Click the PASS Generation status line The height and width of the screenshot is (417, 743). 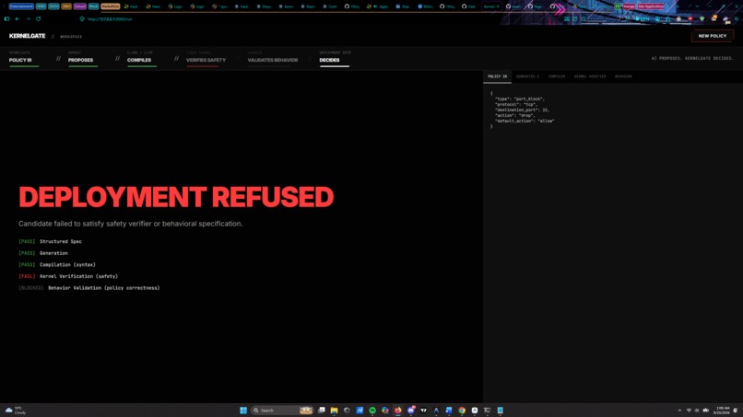[43, 253]
